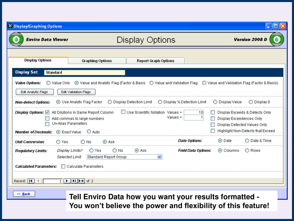Viewport: 294px width, 221px height.
Task: Choose Display ½ Detection Limit option
Action: pos(160,102)
